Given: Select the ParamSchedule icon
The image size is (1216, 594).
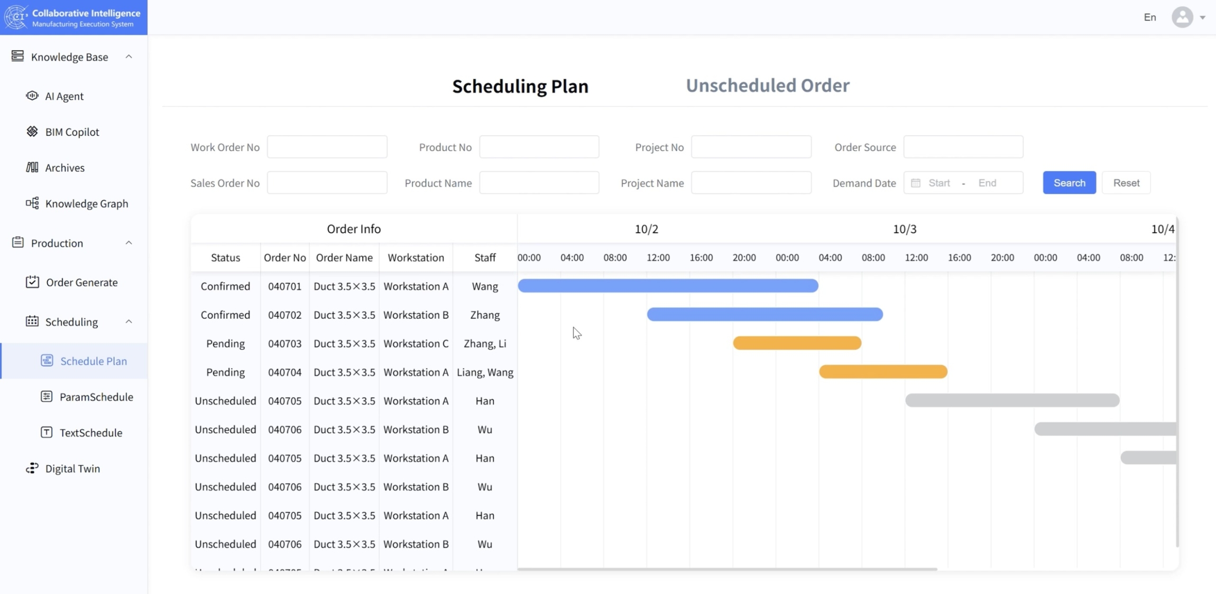Looking at the screenshot, I should pyautogui.click(x=47, y=397).
